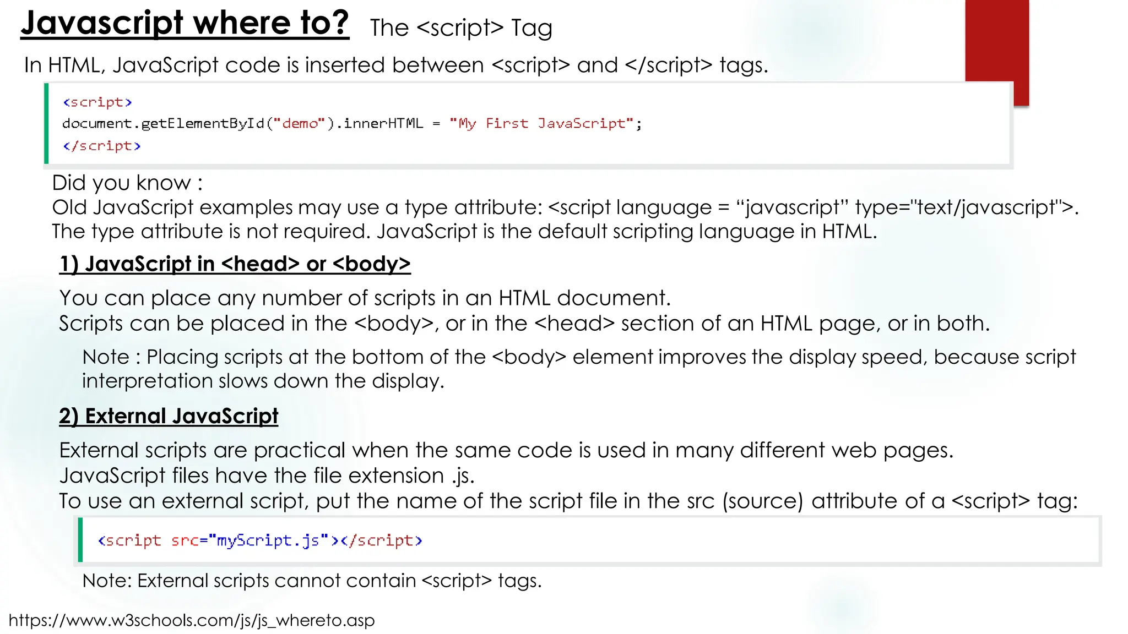
Task: Open the w3schools js_whereto.asp URL
Action: (192, 620)
